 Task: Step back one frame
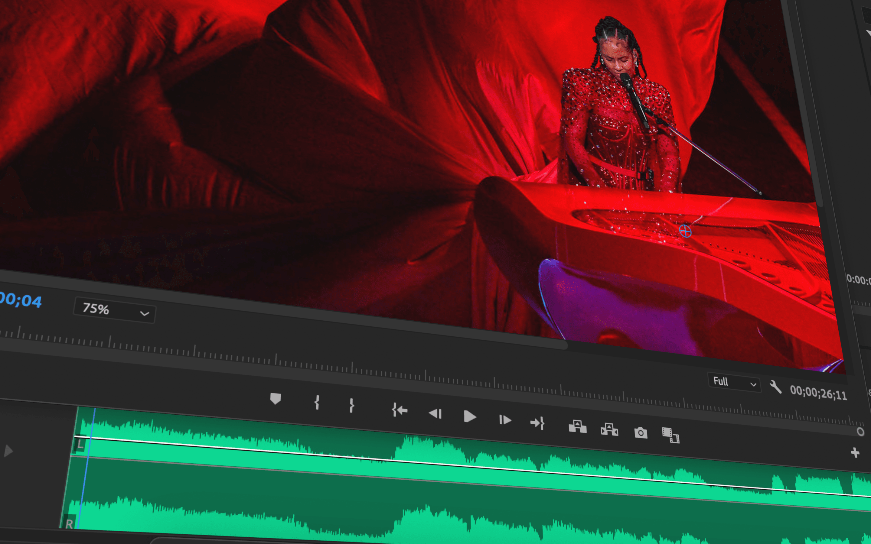pos(435,413)
